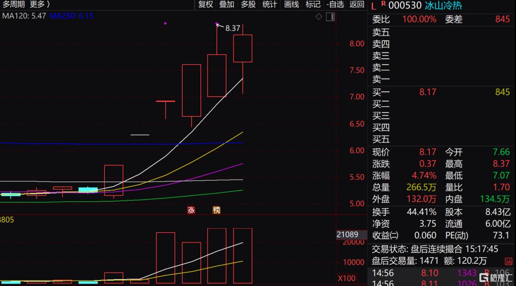516x286 pixels.
Task: Click the red L badge before the stock code
Action: 373,6
